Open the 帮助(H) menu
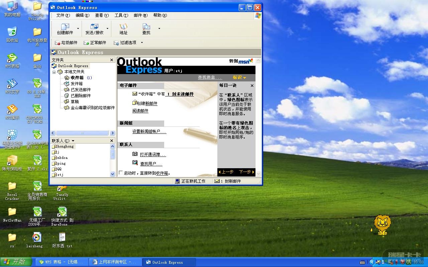 tap(160, 15)
